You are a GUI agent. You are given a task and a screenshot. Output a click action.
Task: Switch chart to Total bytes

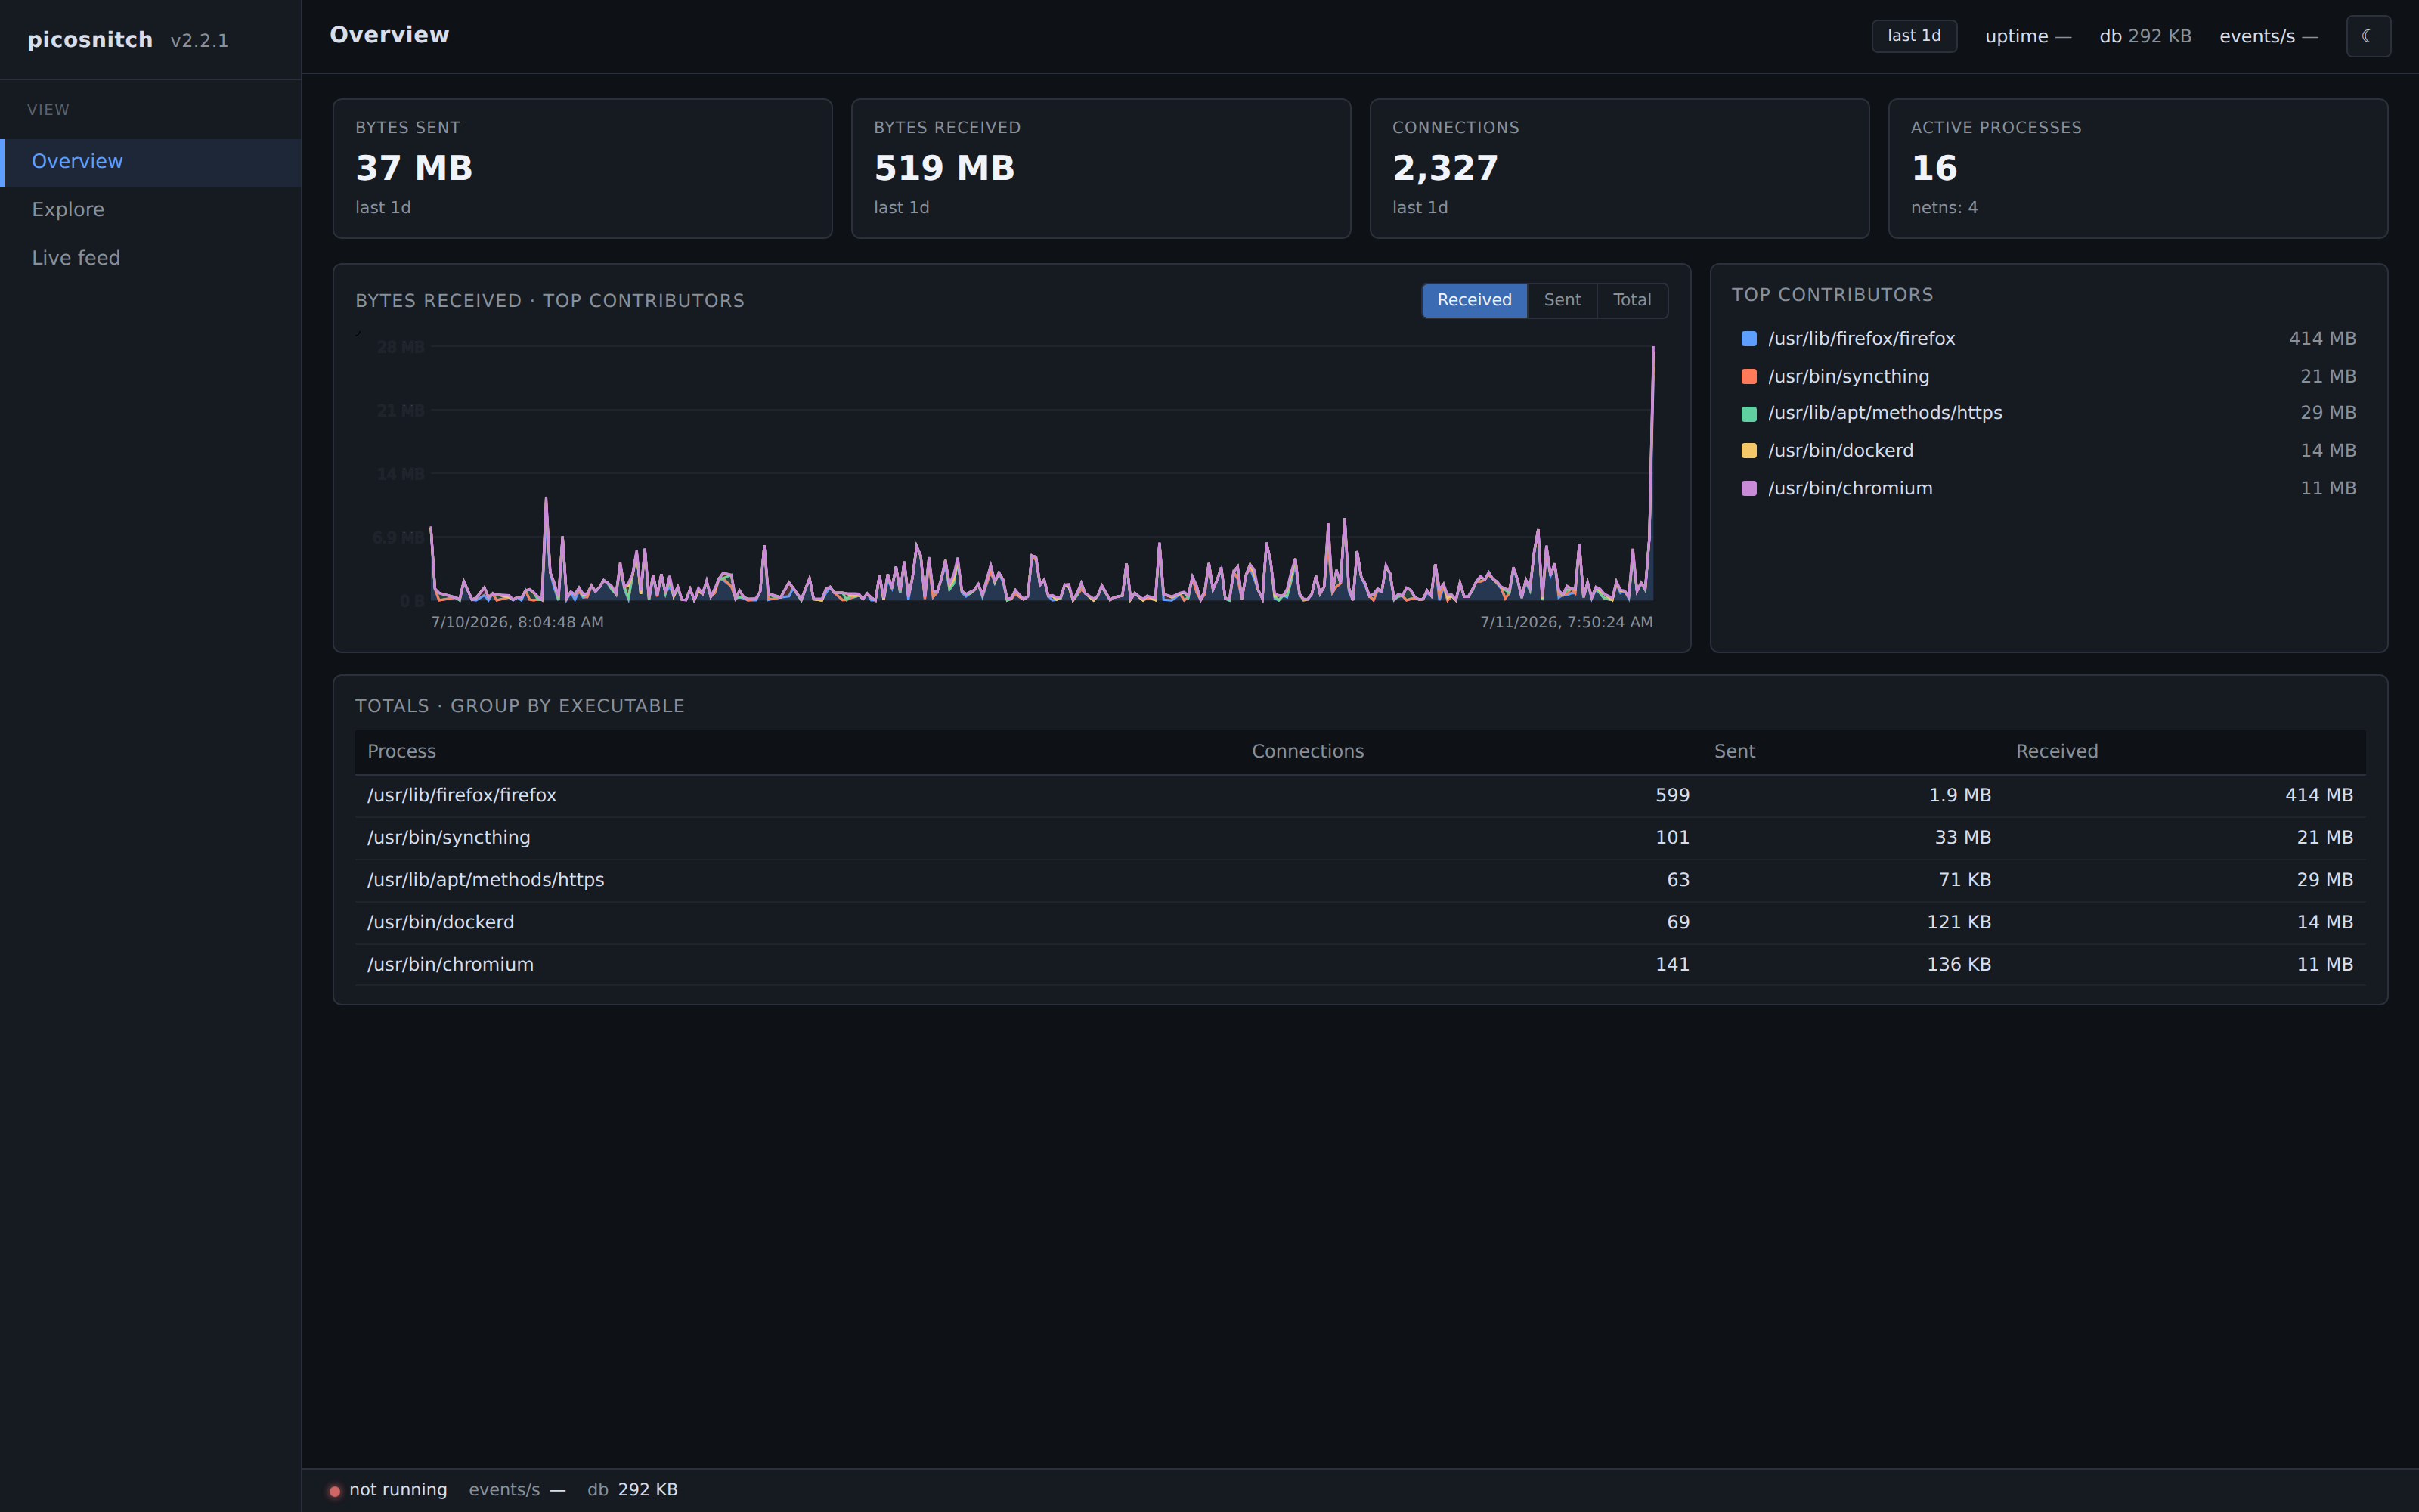tap(1631, 300)
